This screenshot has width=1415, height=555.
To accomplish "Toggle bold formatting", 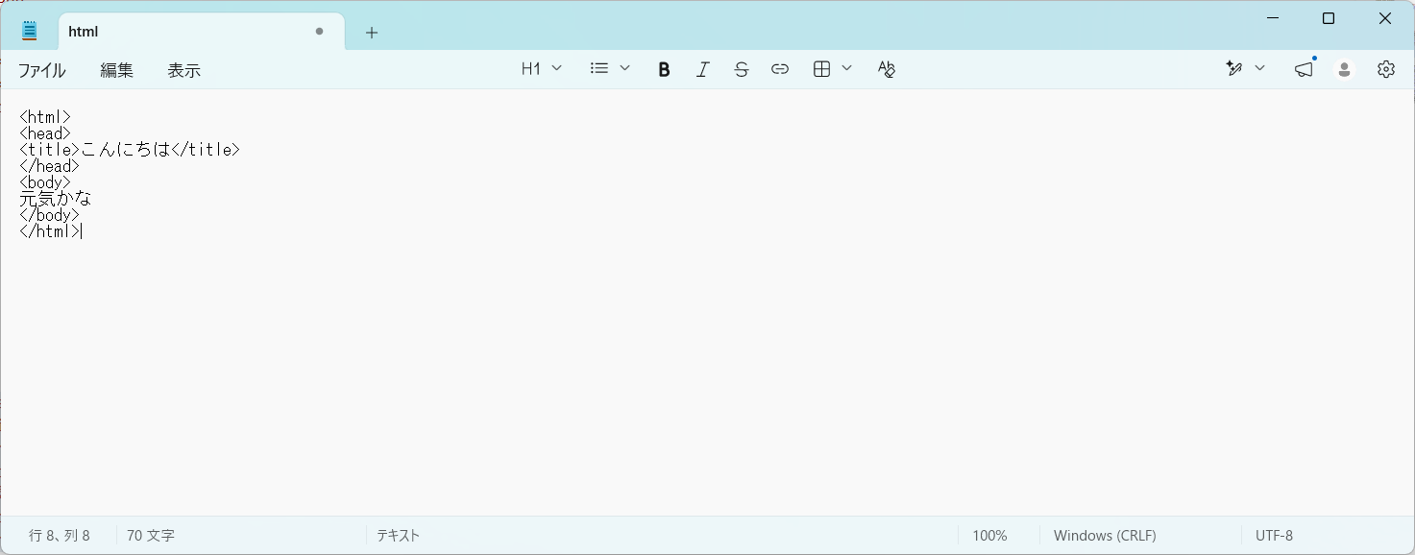I will [664, 69].
